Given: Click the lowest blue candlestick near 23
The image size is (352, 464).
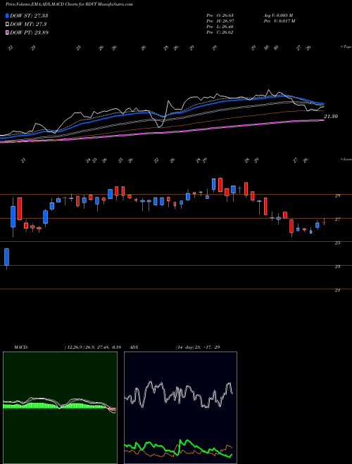Looking at the screenshot, I should 6,257.
